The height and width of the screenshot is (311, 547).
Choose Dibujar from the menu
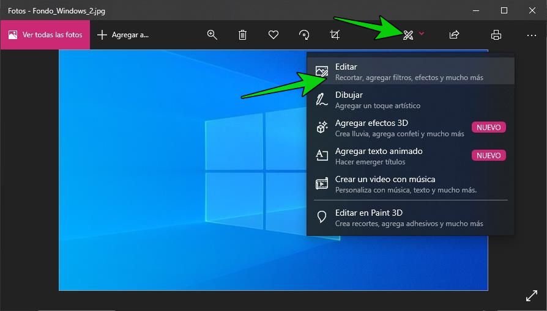[x=410, y=100]
